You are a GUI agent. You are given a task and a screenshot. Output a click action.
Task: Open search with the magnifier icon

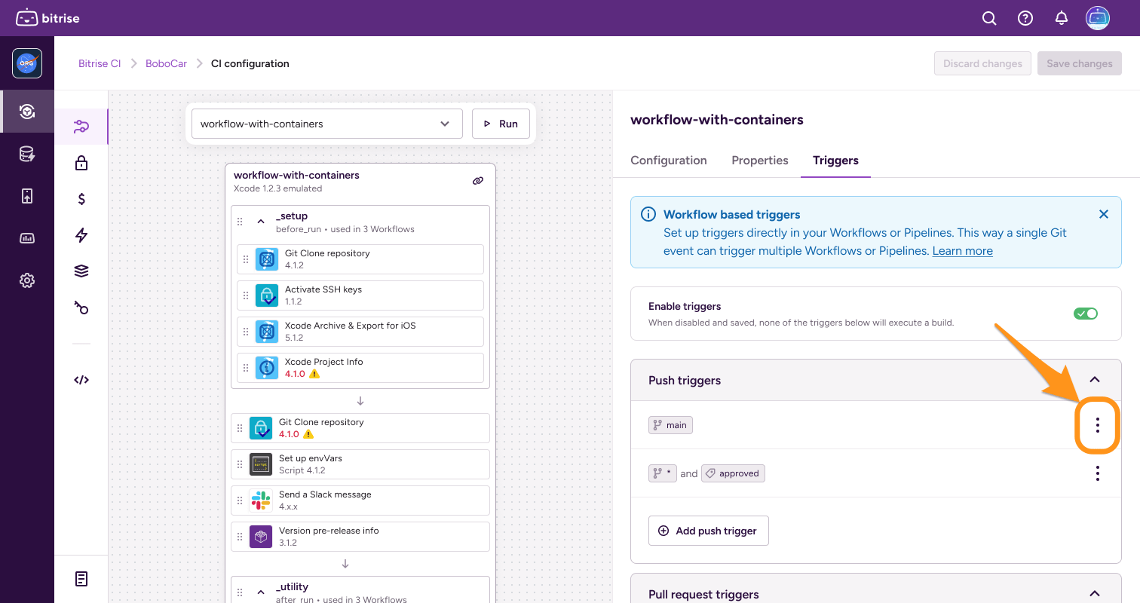click(989, 18)
